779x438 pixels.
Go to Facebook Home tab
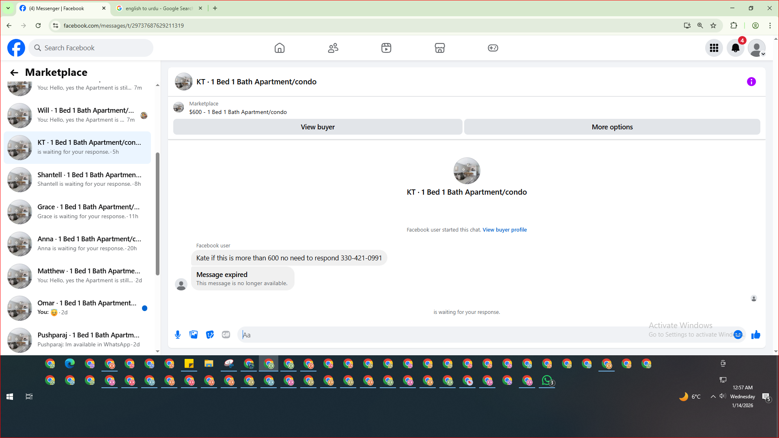[280, 48]
